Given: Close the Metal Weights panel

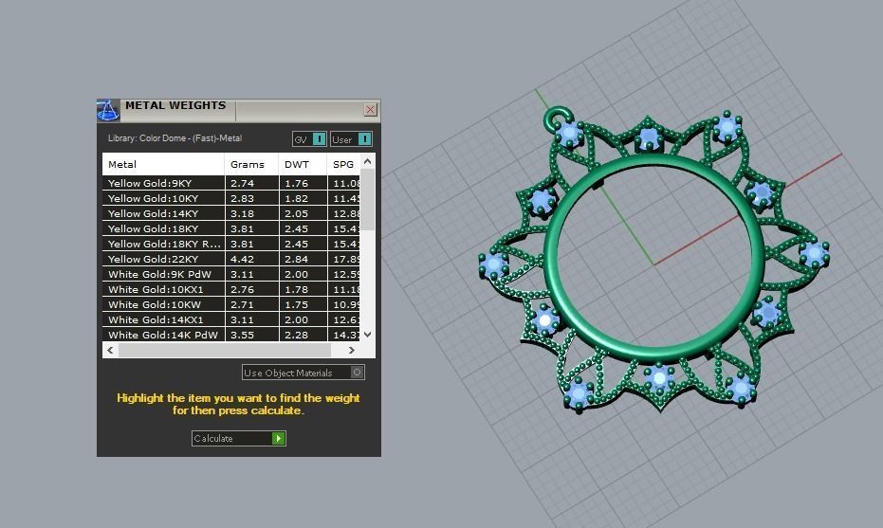Looking at the screenshot, I should click(x=370, y=110).
